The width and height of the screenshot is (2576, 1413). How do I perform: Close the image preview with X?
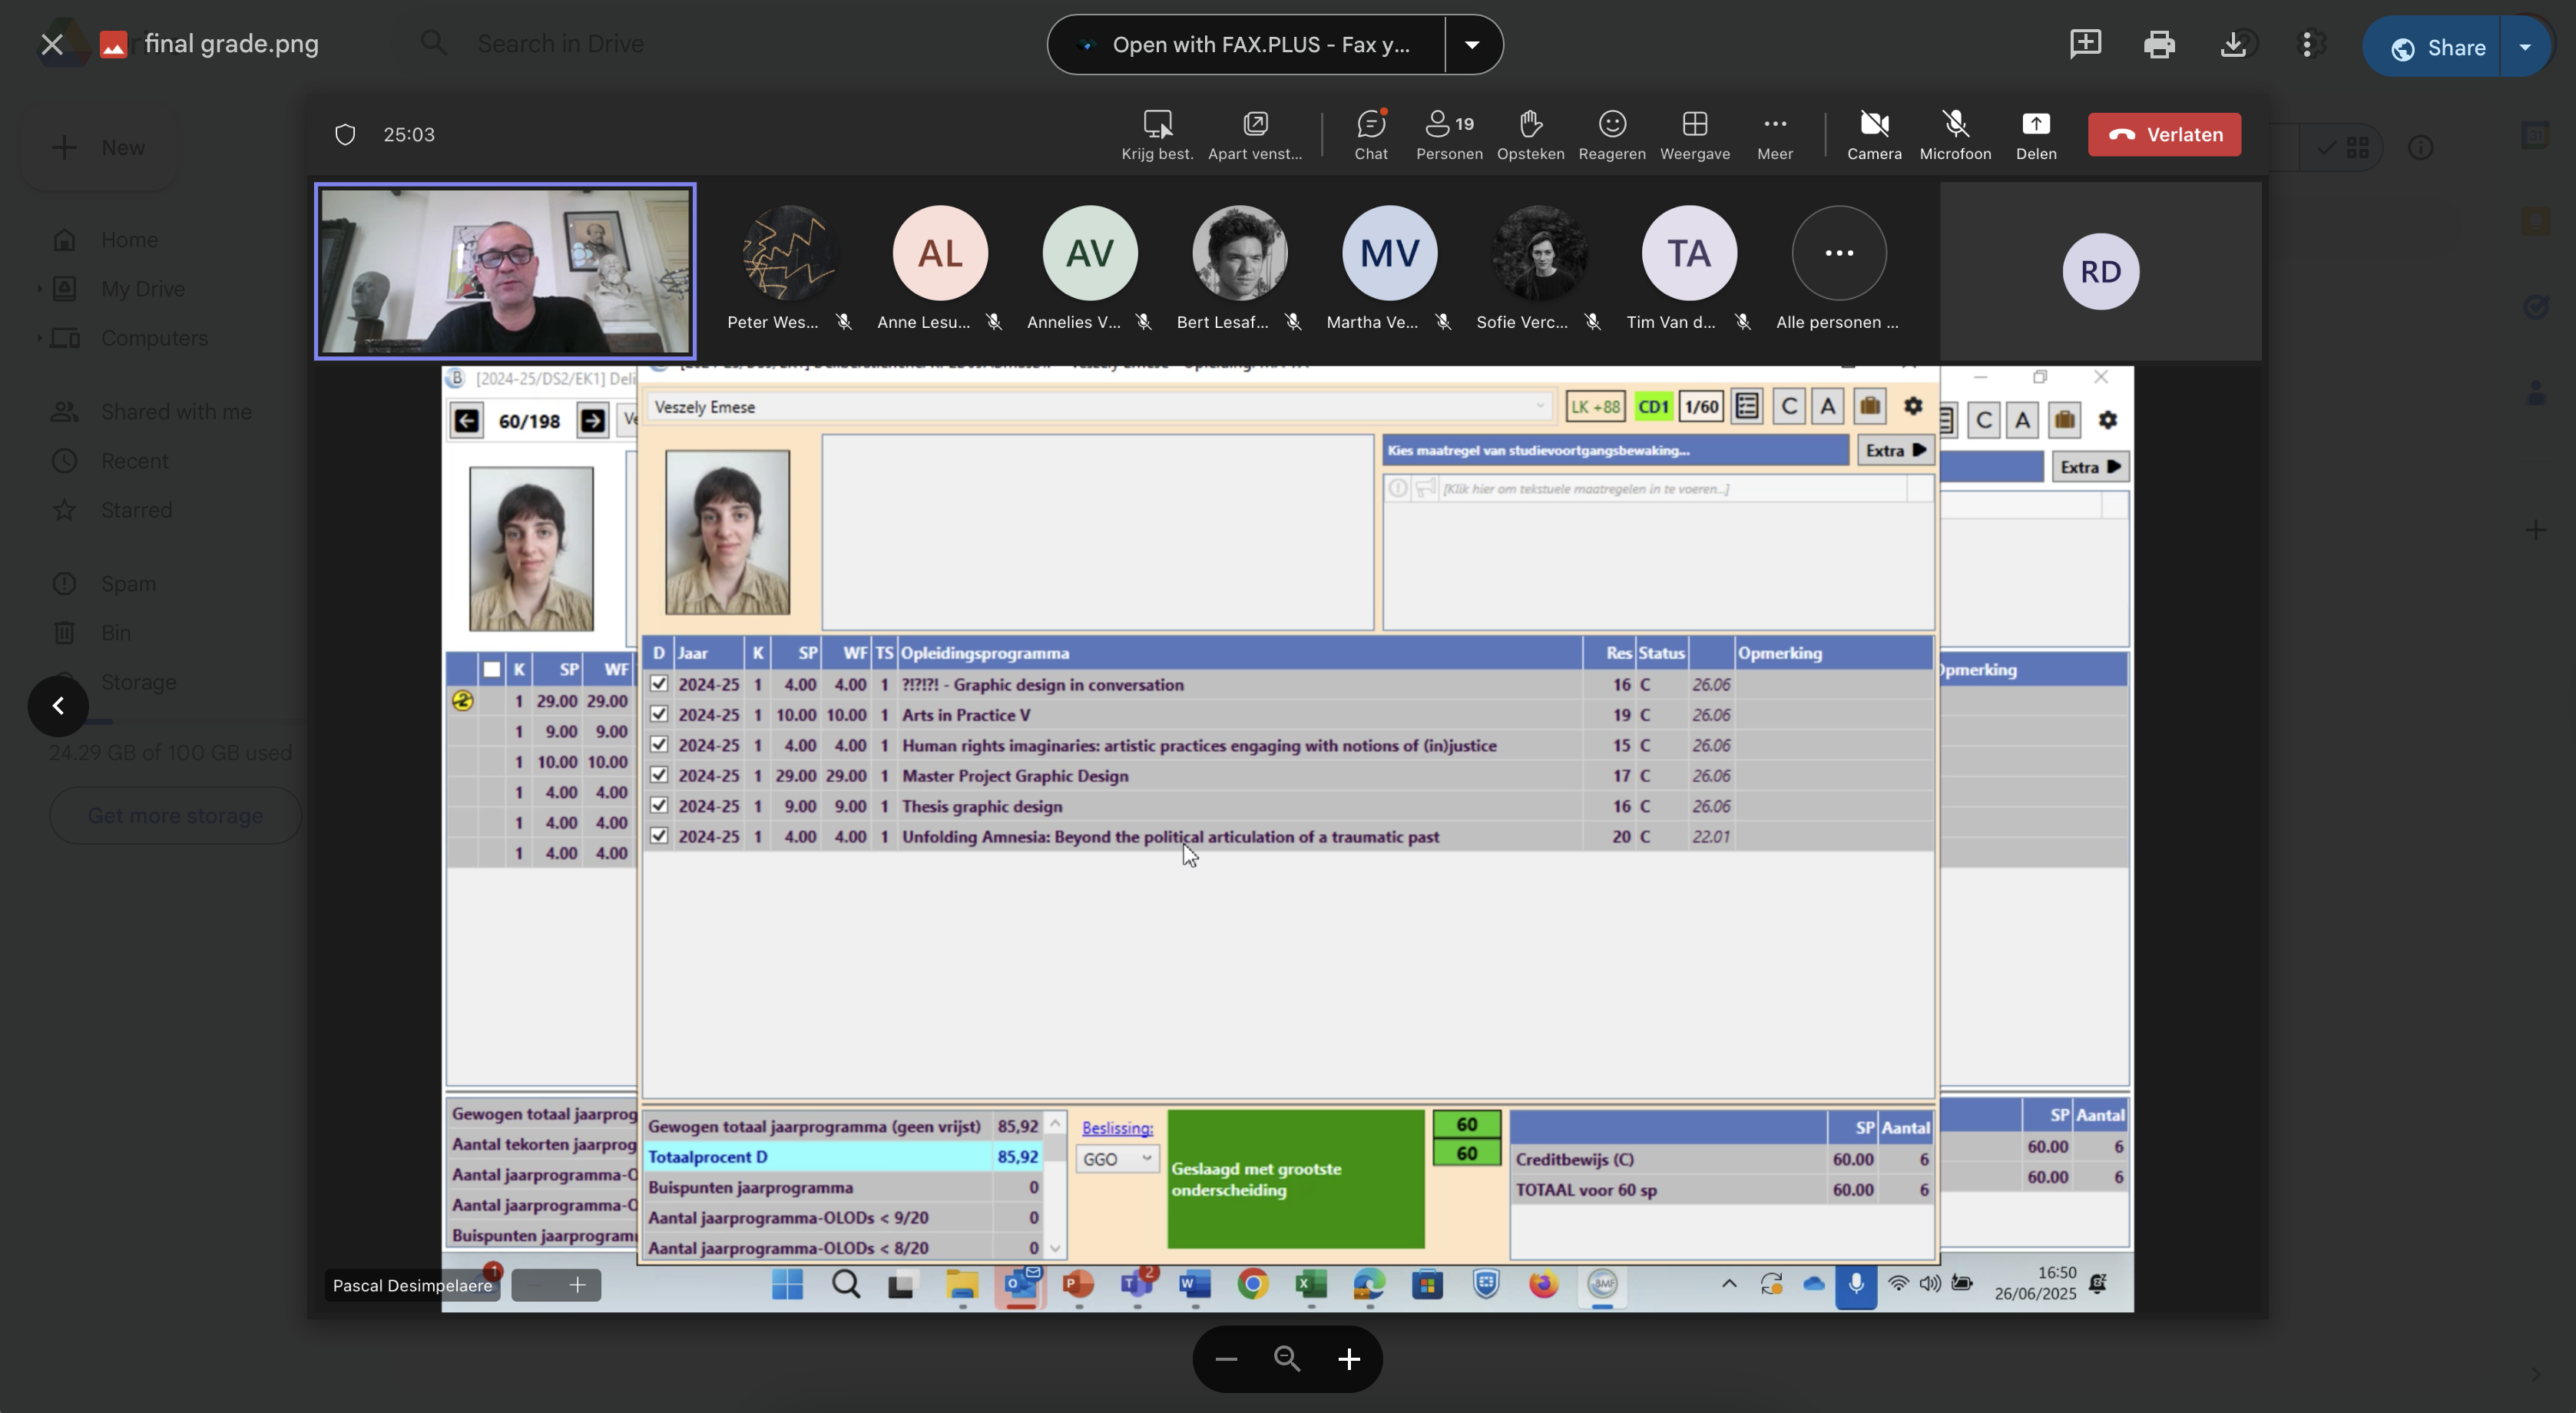click(x=52, y=44)
